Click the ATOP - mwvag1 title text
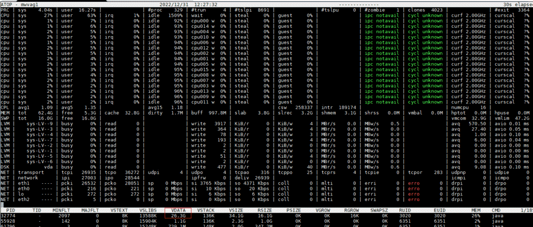The width and height of the screenshot is (533, 227). tap(15, 5)
